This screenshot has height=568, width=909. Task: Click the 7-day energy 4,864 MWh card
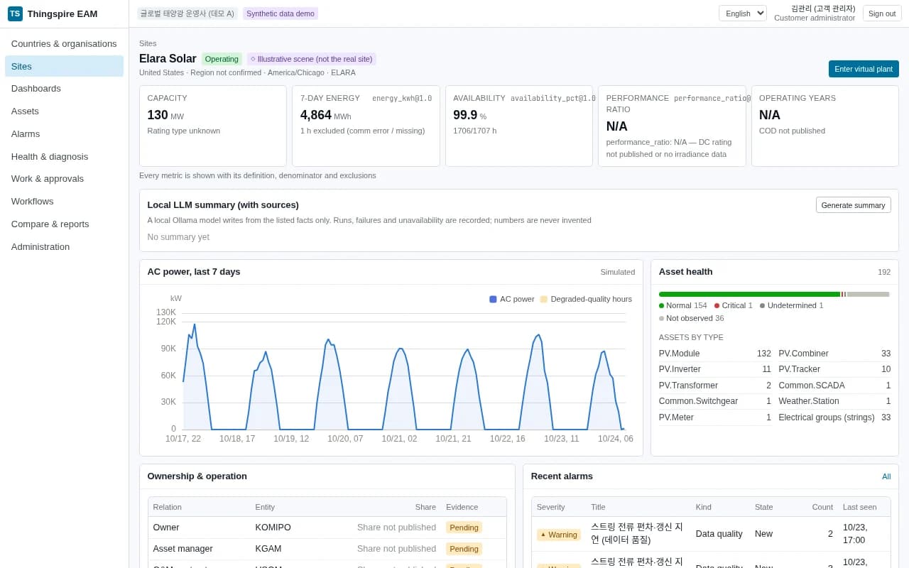click(x=366, y=126)
